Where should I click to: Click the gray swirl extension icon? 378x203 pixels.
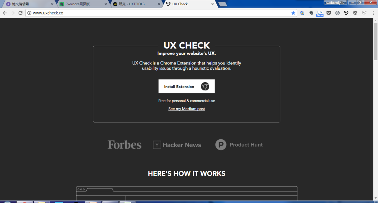point(337,13)
